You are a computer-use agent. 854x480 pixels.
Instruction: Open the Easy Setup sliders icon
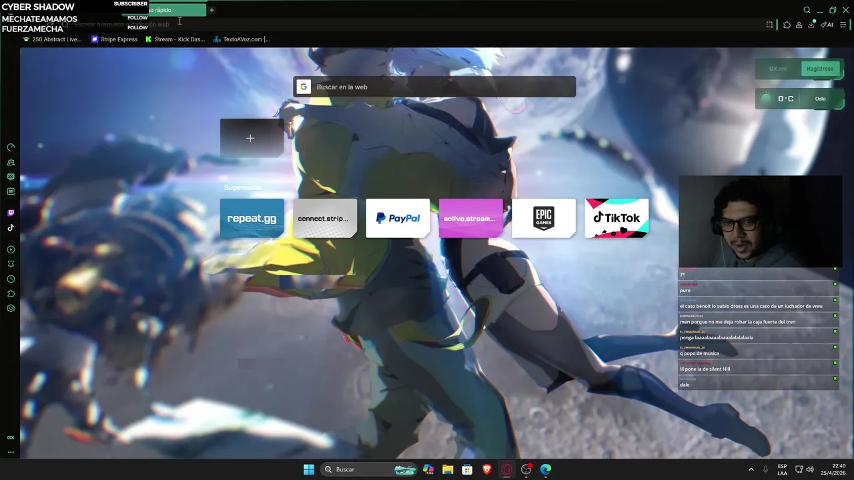pyautogui.click(x=843, y=25)
